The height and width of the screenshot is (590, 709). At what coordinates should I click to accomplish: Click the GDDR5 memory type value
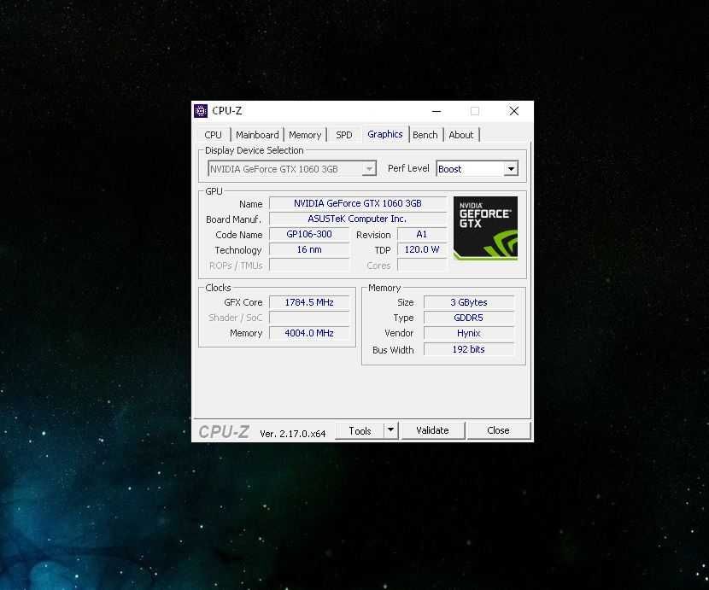[x=469, y=318]
